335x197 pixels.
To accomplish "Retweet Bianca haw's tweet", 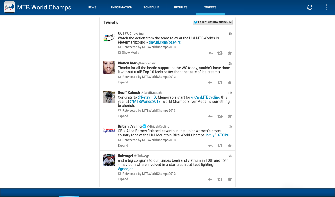I will (x=220, y=82).
